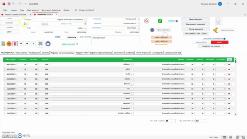Open Argomento dropdown for Verbi row
This screenshot has height=139, width=247.
[132, 75]
